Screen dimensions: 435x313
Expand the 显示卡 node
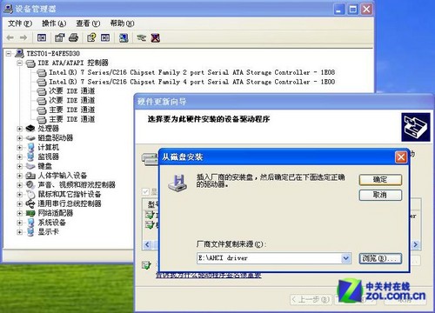point(19,232)
